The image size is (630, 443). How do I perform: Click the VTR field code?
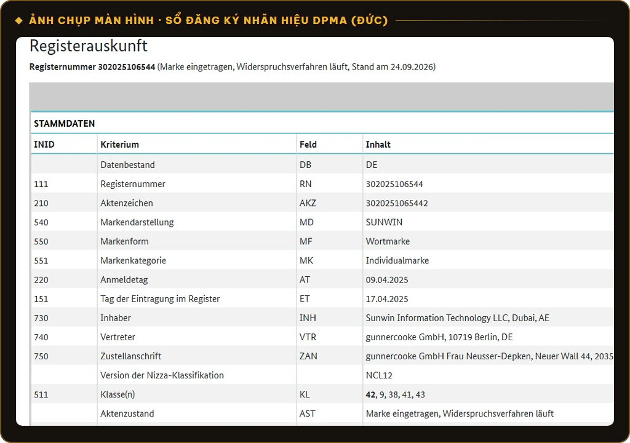pyautogui.click(x=308, y=337)
